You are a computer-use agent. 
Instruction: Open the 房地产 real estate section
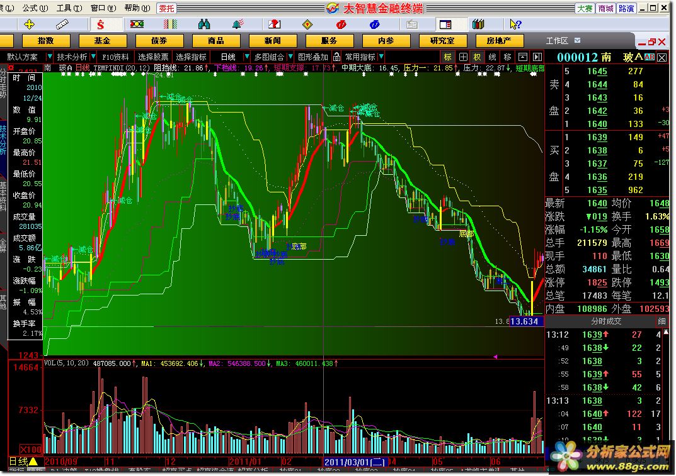coord(499,40)
